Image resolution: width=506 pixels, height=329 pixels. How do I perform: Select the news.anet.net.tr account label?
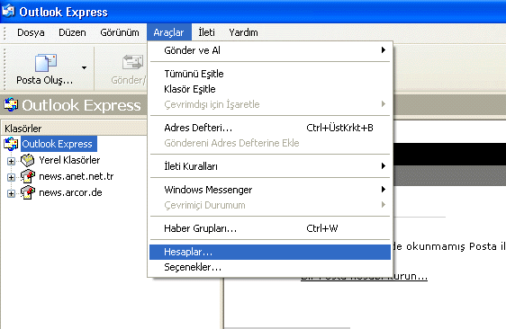click(x=77, y=176)
